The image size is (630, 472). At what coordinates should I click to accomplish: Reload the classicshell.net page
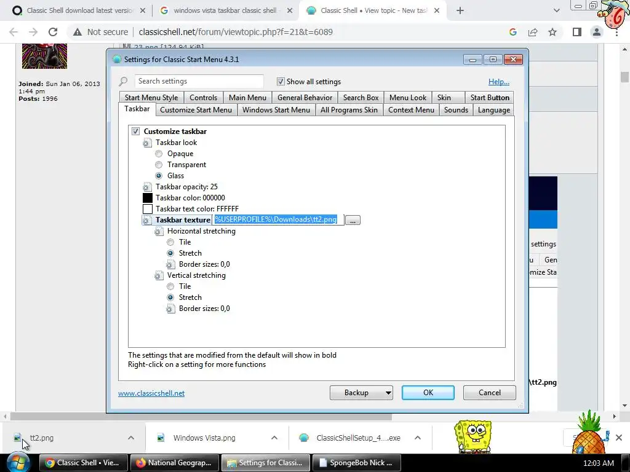pyautogui.click(x=53, y=32)
